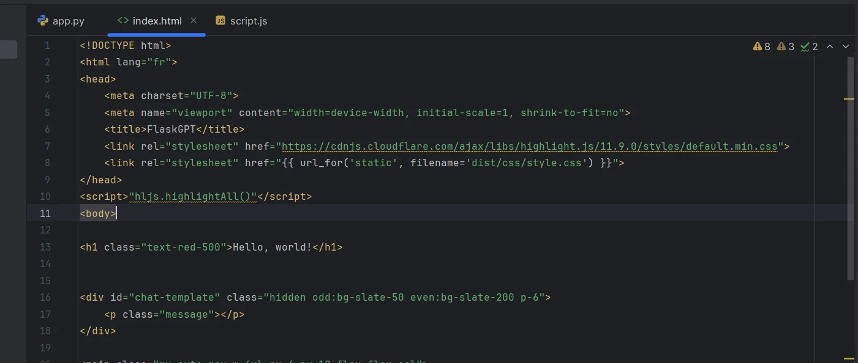Select the index.html tab label
Screen dimensions: 858x363
(x=157, y=21)
